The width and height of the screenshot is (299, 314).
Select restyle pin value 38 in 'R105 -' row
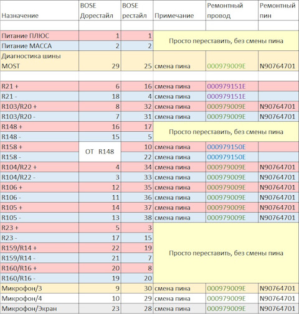[148, 218]
